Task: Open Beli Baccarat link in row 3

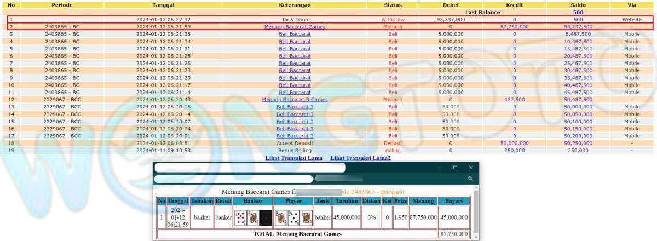Action: tap(295, 34)
